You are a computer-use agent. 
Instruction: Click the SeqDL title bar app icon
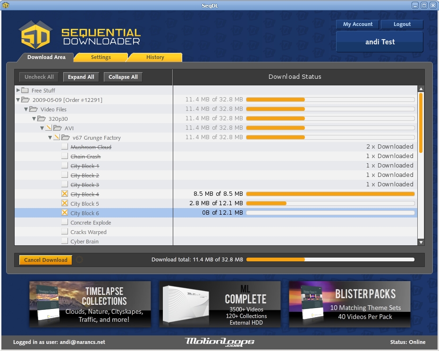pos(5,5)
